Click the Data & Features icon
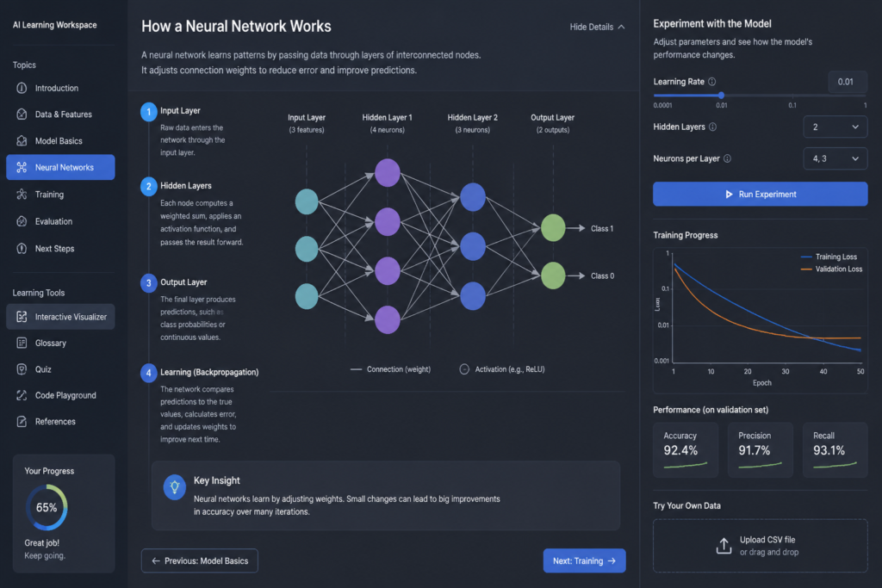This screenshot has width=882, height=588. click(22, 115)
